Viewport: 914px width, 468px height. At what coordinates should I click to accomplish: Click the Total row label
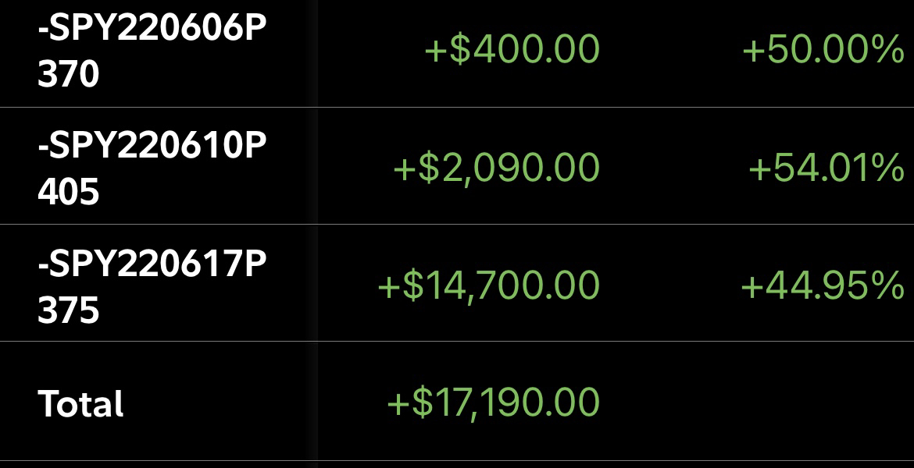(x=81, y=404)
